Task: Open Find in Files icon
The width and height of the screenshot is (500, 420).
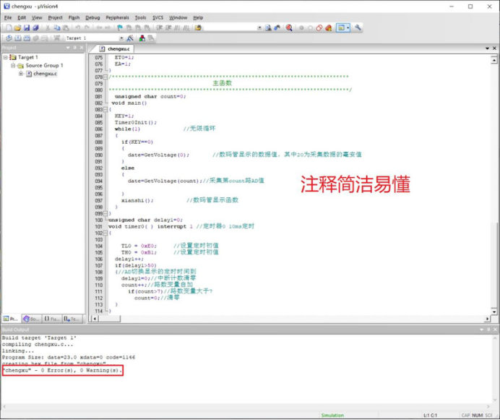Action: click(x=198, y=27)
